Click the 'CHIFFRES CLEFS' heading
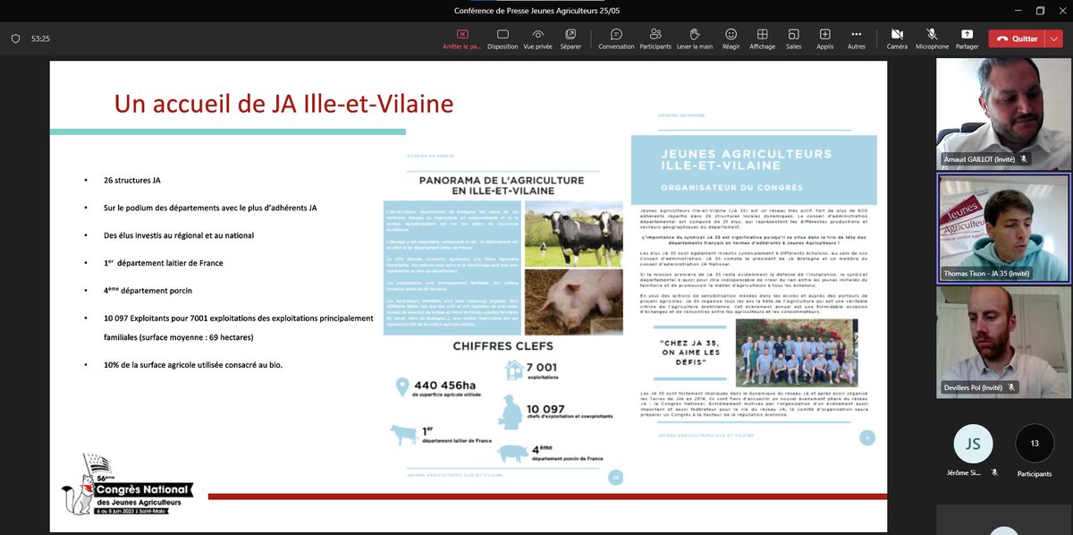1073x535 pixels. click(502, 345)
